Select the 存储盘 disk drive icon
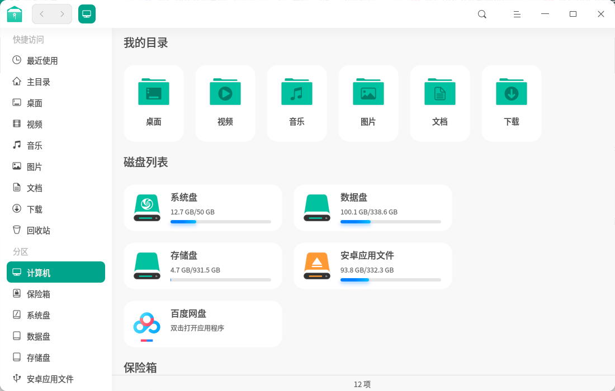The image size is (615, 391). coord(147,266)
